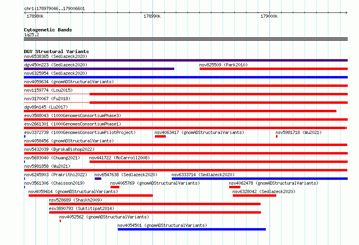Click the red nsv5981858 variant bar
The width and height of the screenshot is (359, 245).
point(186,170)
